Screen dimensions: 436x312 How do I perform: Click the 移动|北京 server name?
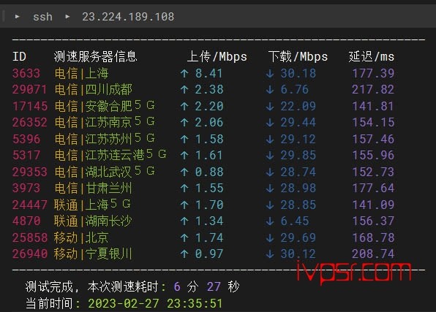[81, 237]
